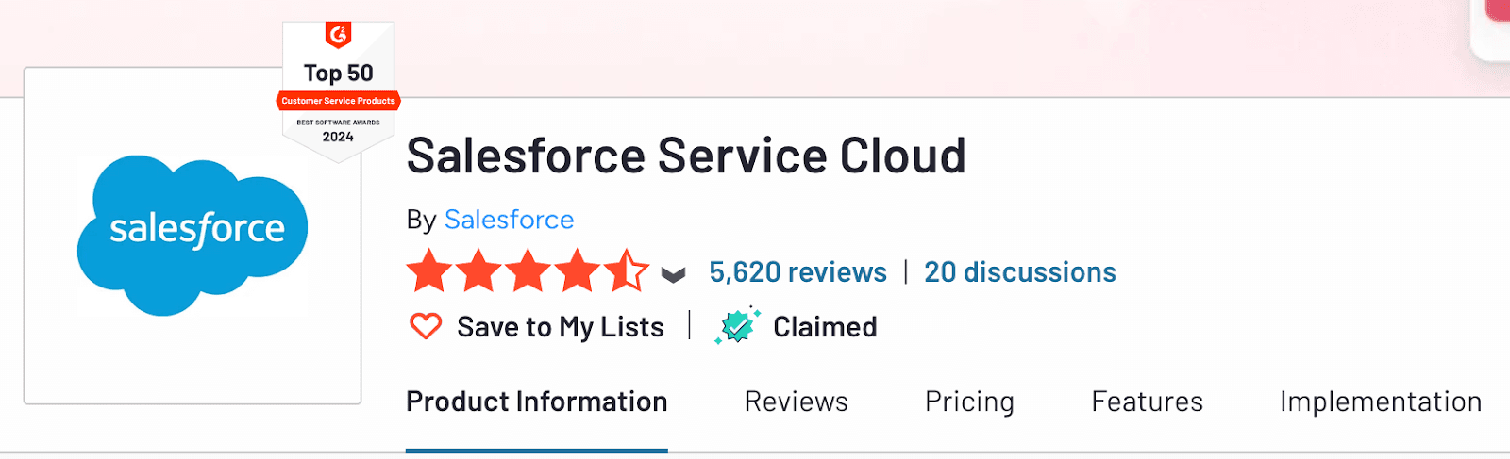Image resolution: width=1510 pixels, height=459 pixels.
Task: Click the Save to My Lists label
Action: pos(561,327)
